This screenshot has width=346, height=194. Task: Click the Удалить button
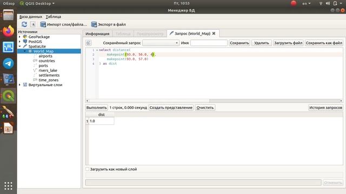pyautogui.click(x=262, y=43)
